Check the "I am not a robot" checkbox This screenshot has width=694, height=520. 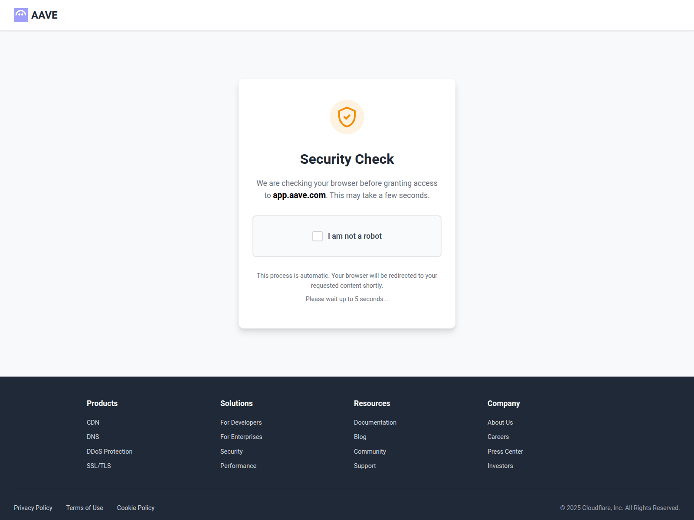click(318, 236)
